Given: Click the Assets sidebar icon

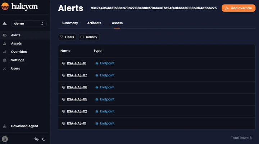Looking at the screenshot, I should pyautogui.click(x=5, y=43).
